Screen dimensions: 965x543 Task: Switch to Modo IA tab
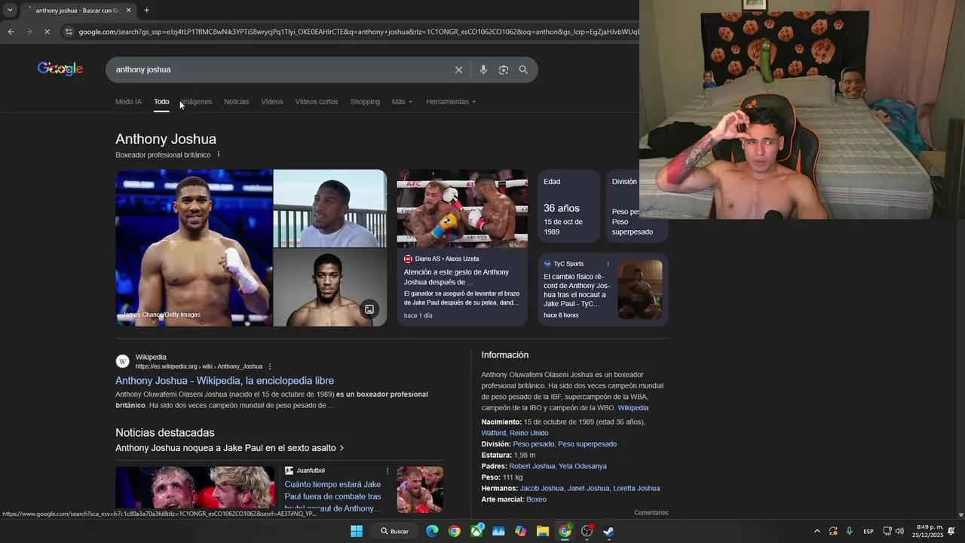(128, 102)
